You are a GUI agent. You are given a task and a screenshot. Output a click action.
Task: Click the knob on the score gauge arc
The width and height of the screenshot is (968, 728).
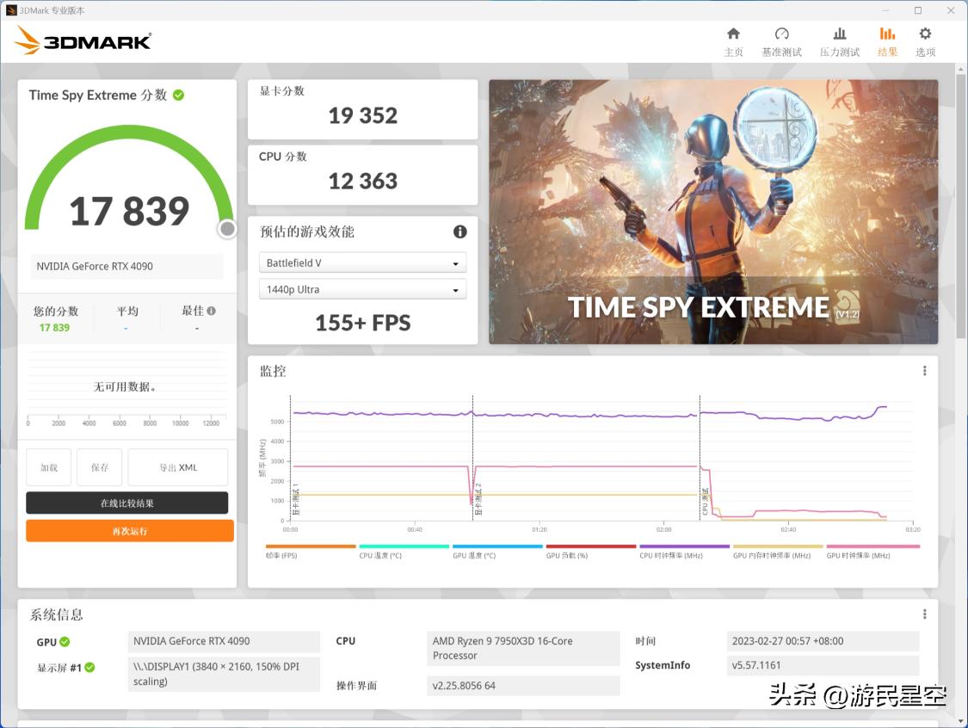[226, 229]
